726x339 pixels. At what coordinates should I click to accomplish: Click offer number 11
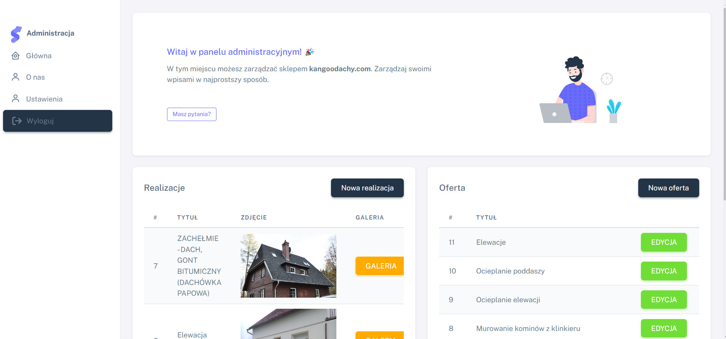(452, 242)
